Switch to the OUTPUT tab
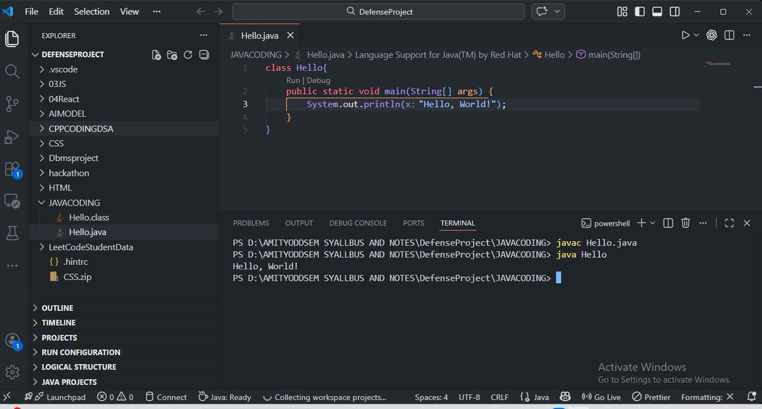Image resolution: width=762 pixels, height=409 pixels. point(299,223)
